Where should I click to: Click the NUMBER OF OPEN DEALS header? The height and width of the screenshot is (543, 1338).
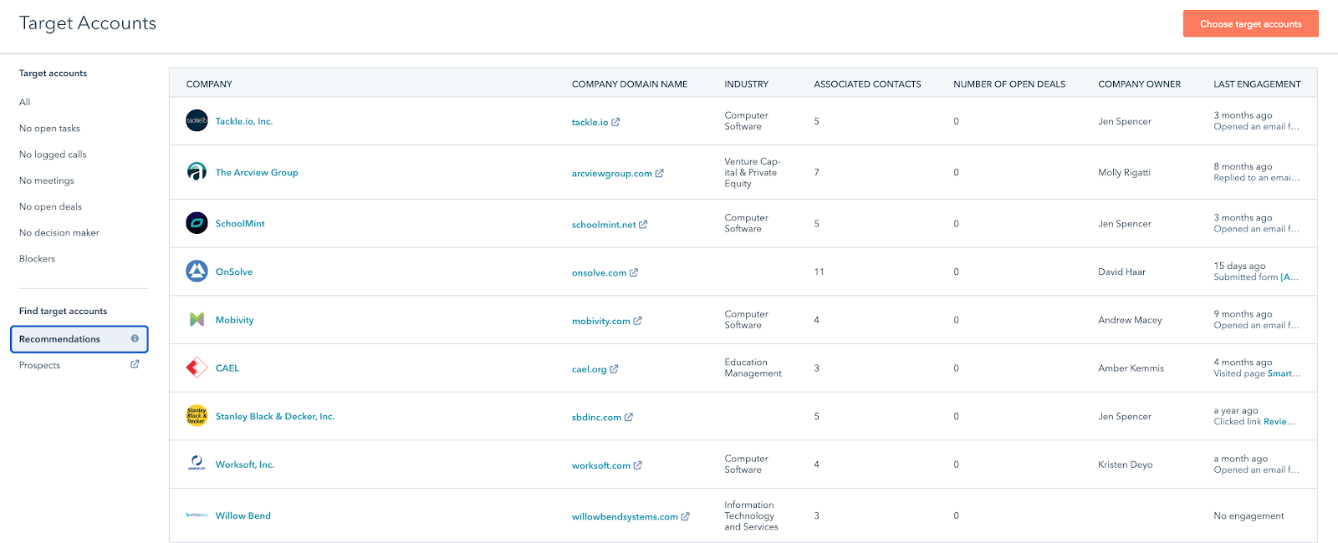pyautogui.click(x=1009, y=84)
